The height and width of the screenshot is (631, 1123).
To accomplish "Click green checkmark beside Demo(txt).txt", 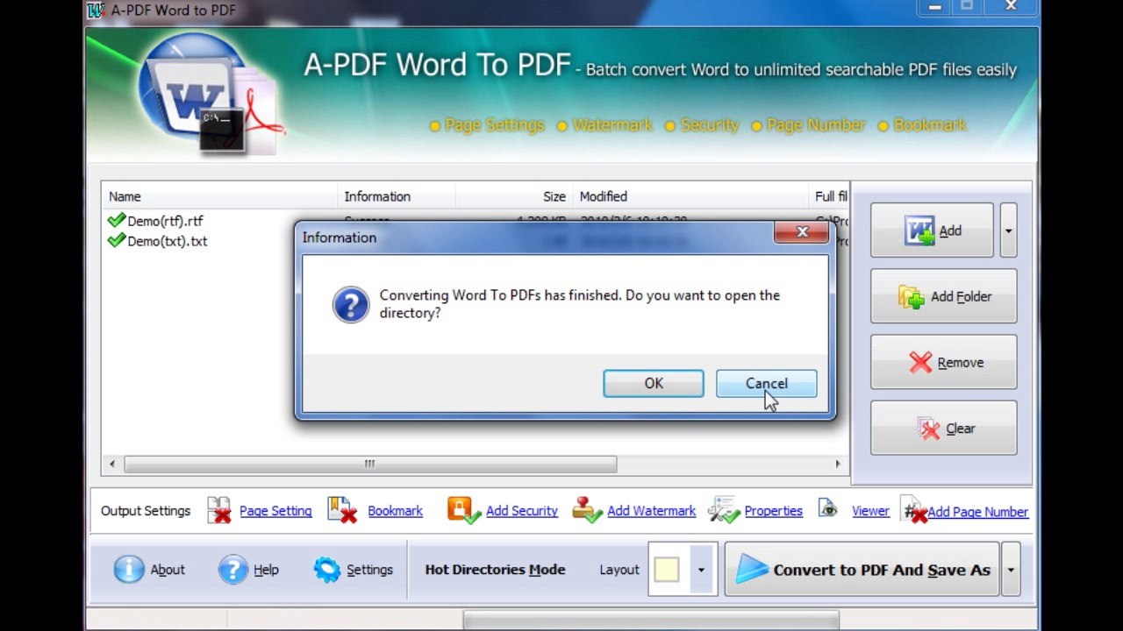I will (x=116, y=240).
